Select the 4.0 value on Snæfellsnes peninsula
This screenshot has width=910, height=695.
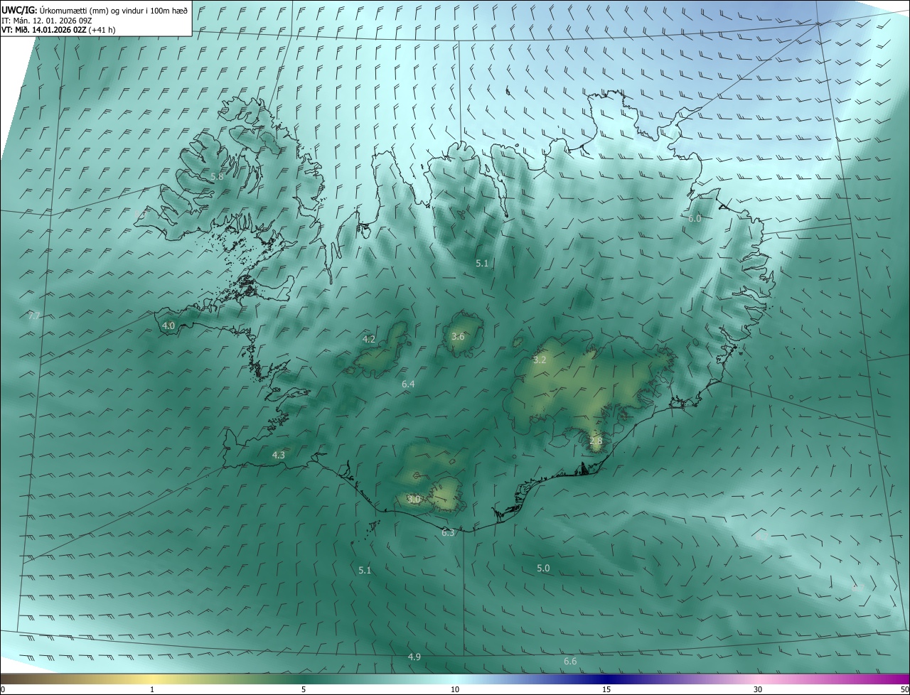(x=168, y=326)
